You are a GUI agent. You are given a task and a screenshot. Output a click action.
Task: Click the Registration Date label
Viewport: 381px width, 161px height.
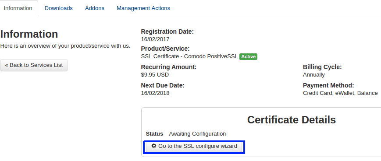(x=167, y=32)
